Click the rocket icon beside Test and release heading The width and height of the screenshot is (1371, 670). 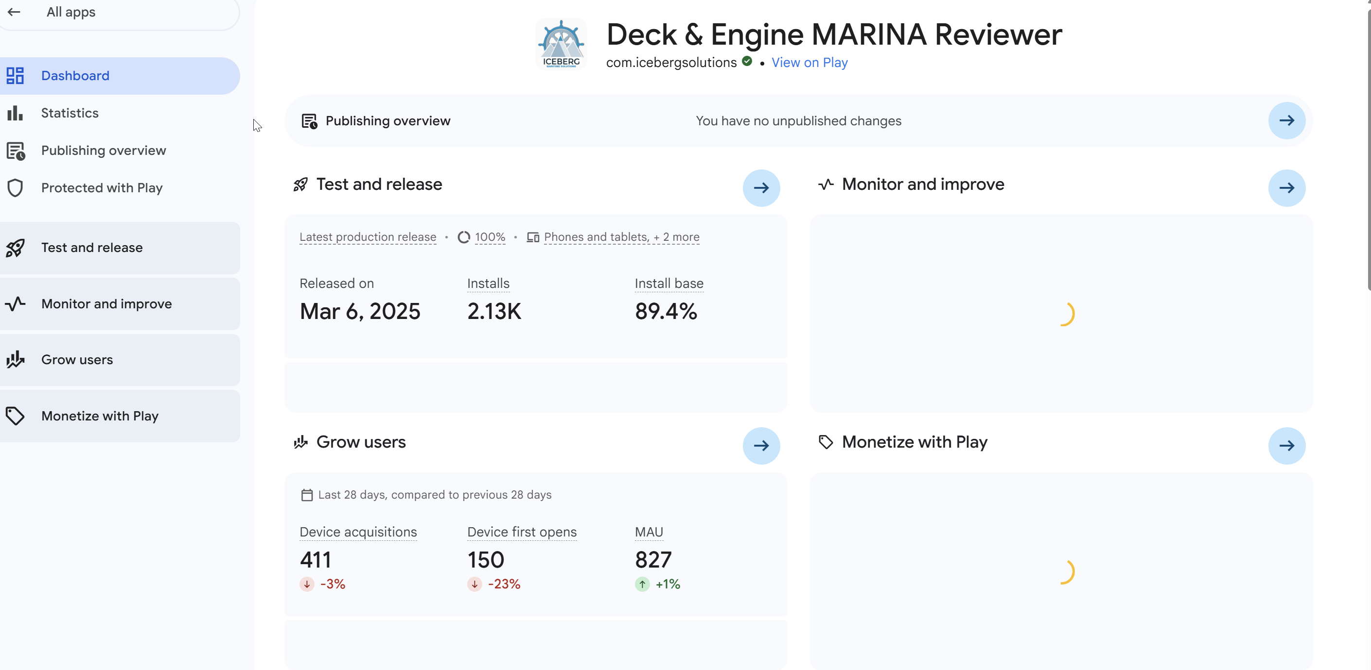tap(301, 184)
